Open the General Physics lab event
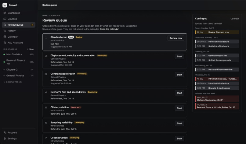Image resolution: width=246 pixels, height=144 pixels. 217,56
